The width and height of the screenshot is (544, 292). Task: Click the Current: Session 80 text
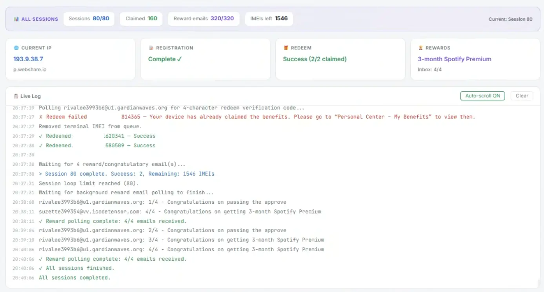pyautogui.click(x=510, y=19)
